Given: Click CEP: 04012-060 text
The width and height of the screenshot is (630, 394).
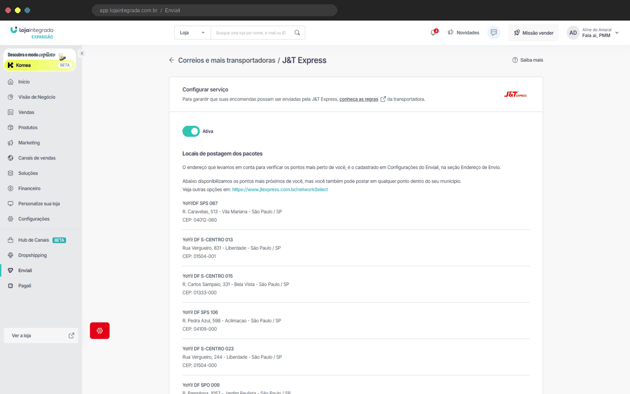Looking at the screenshot, I should [x=199, y=220].
